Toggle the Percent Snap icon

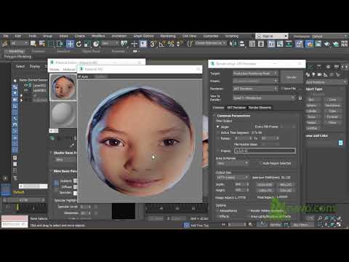click(171, 44)
